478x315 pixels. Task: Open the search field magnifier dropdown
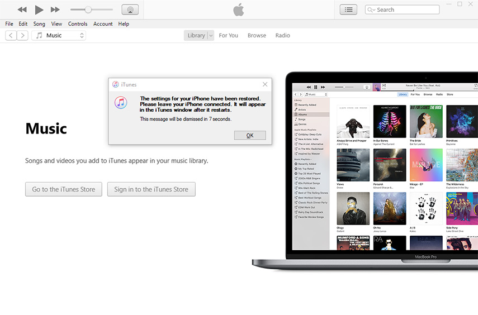click(371, 9)
